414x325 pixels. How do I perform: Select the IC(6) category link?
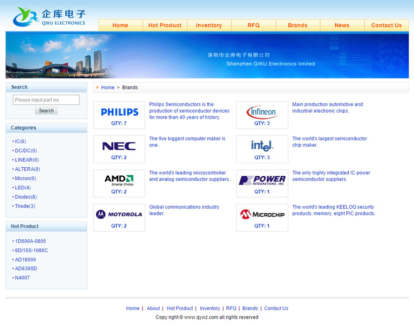pos(20,141)
